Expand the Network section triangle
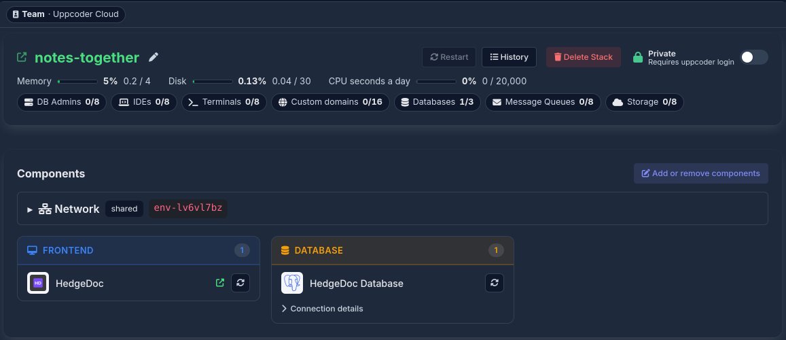Viewport: 786px width, 340px height. click(30, 209)
